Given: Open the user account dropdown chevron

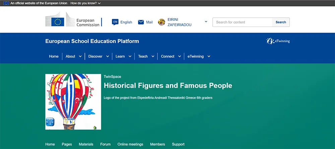Looking at the screenshot, I should 206,21.
